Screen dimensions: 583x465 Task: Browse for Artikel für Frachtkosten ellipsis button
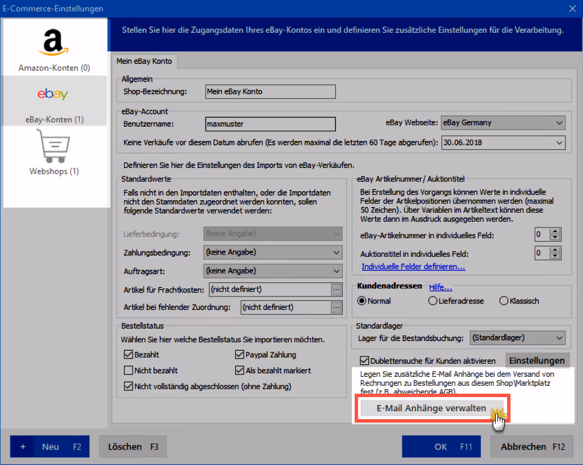(x=336, y=290)
